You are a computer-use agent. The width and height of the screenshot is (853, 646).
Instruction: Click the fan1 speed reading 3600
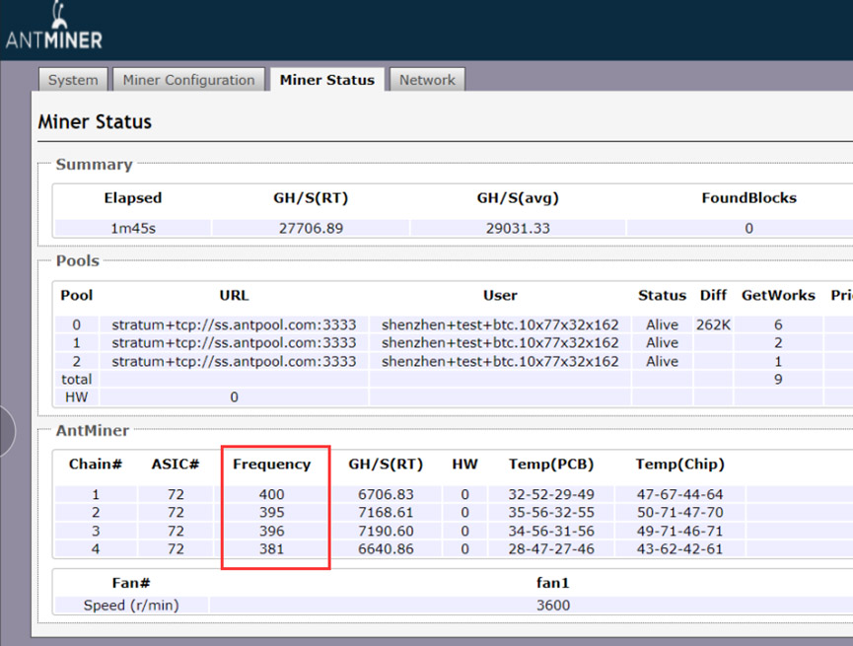[x=553, y=605]
